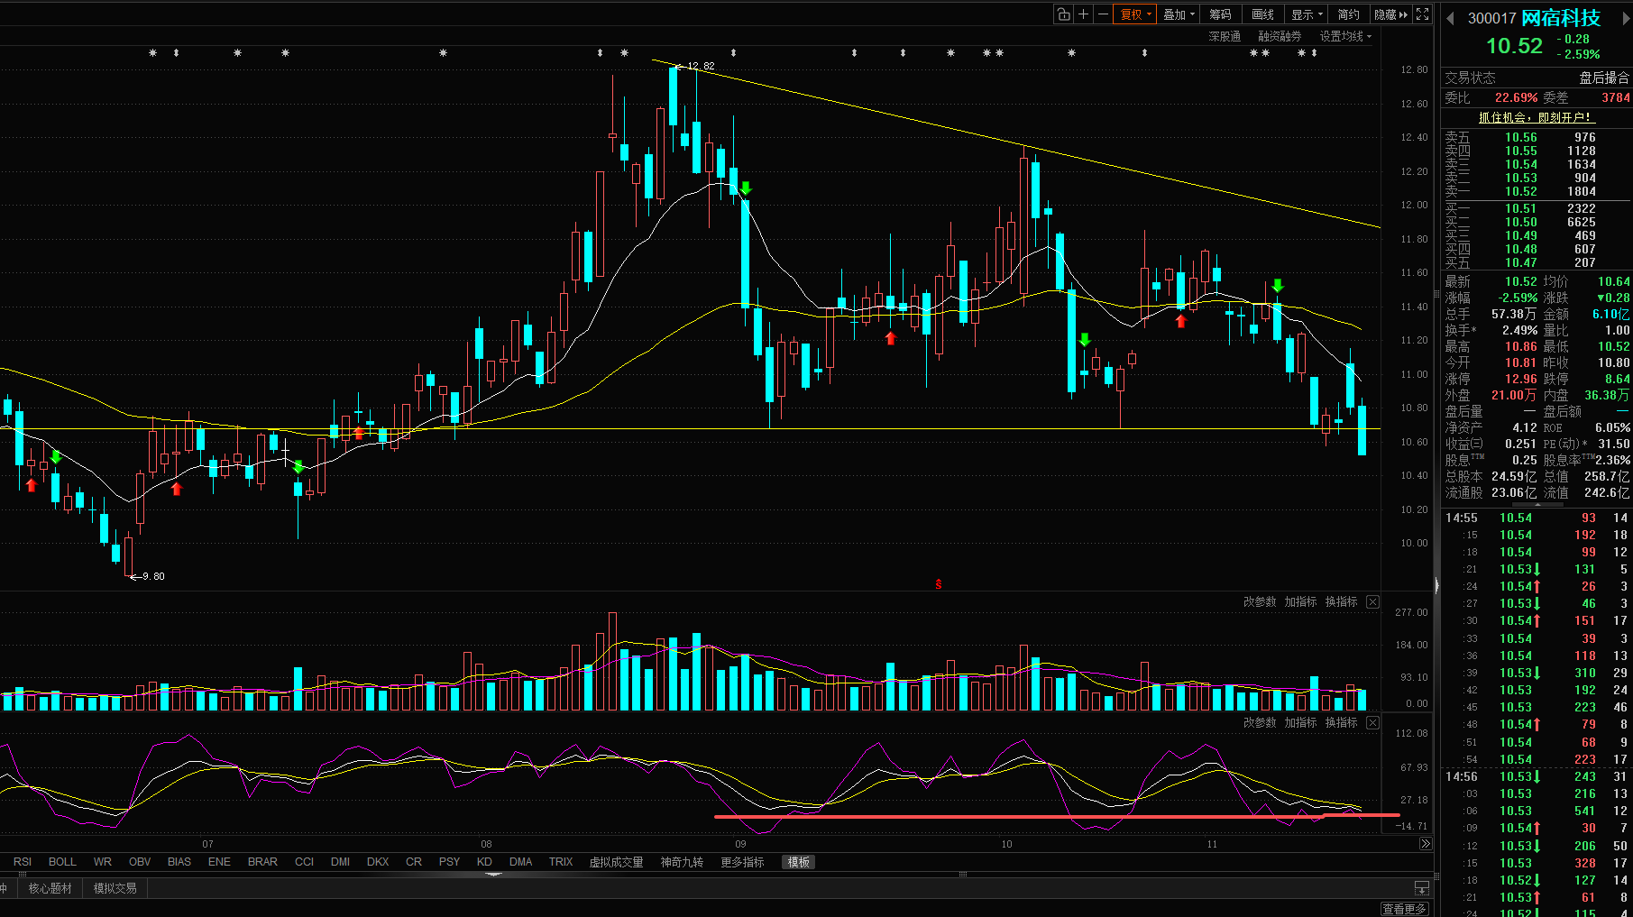
Task: Click 筹码 chip distribution button
Action: [1220, 14]
